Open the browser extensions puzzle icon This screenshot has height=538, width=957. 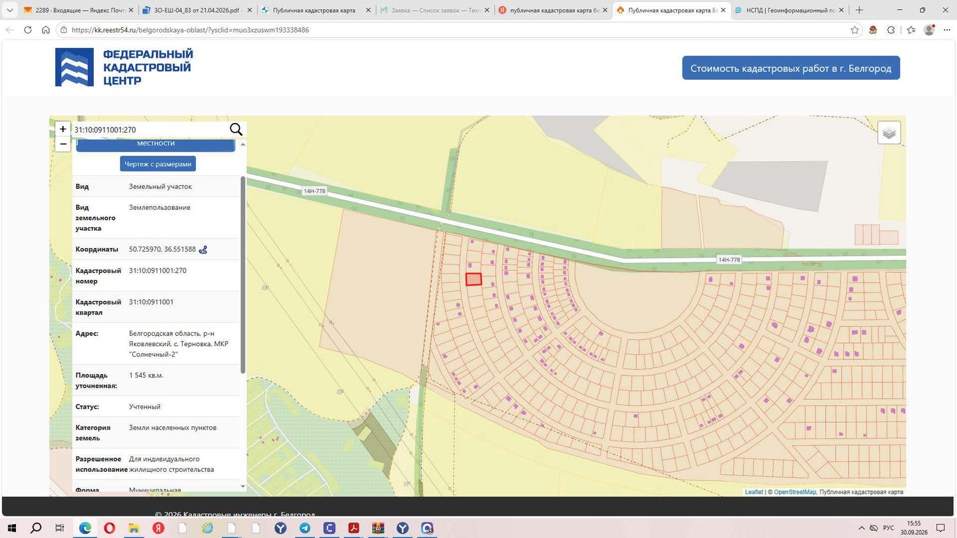pyautogui.click(x=891, y=30)
